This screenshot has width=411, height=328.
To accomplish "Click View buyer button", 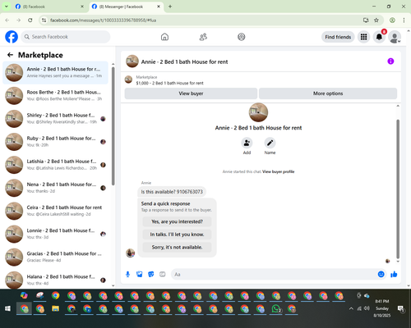I will coord(191,93).
